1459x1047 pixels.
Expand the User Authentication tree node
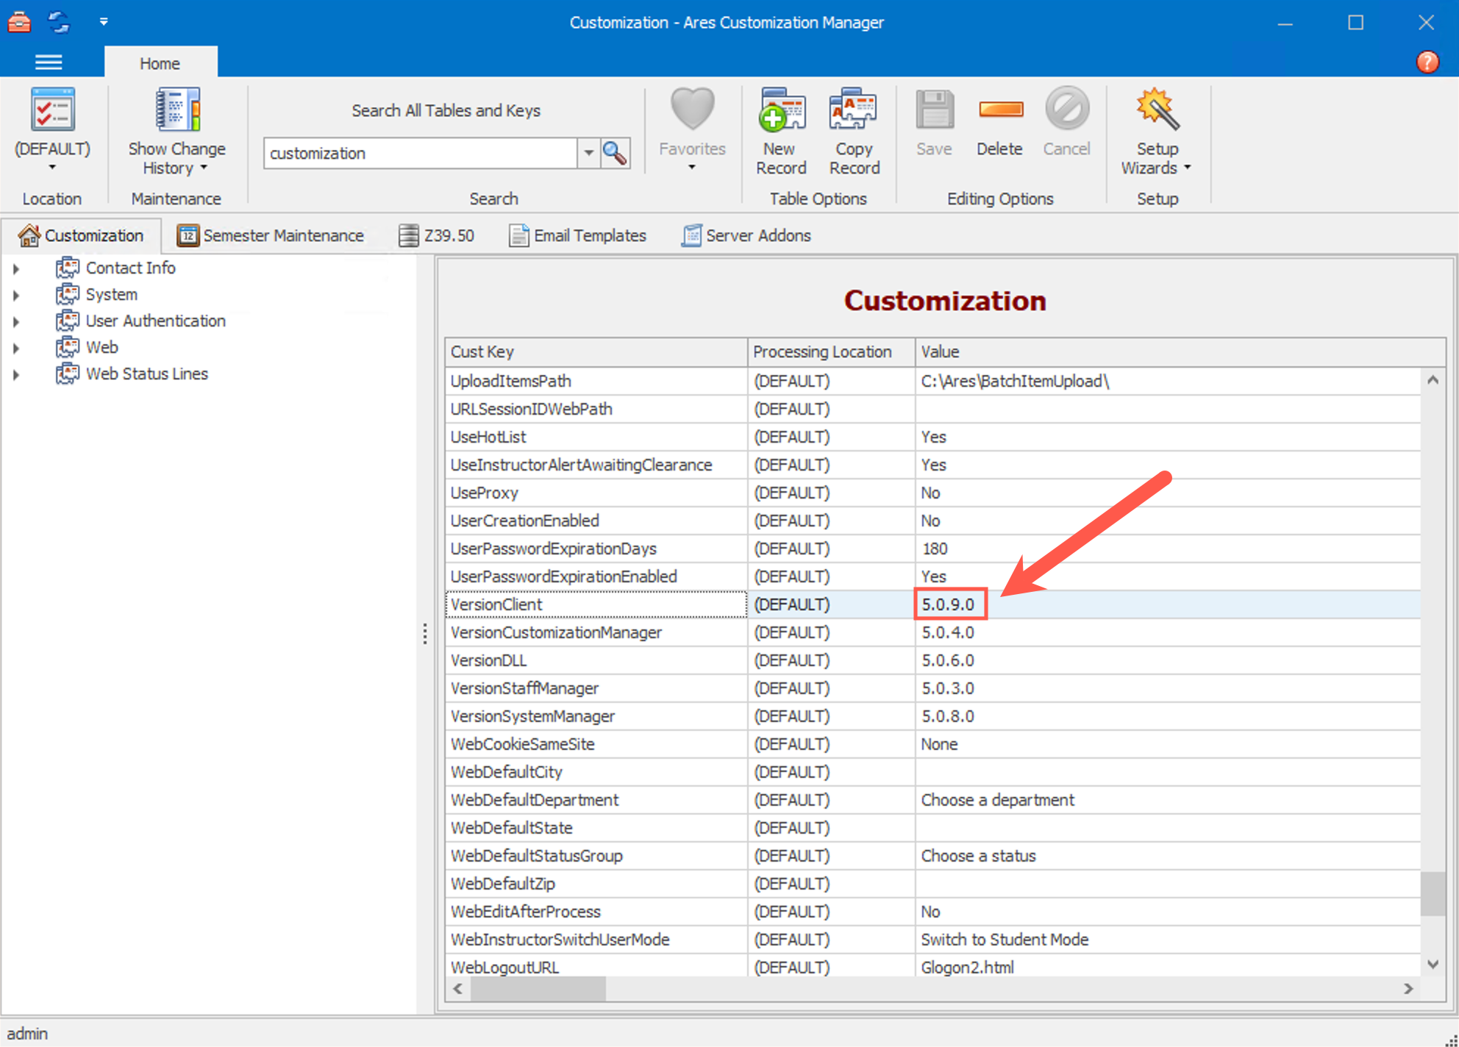17,321
